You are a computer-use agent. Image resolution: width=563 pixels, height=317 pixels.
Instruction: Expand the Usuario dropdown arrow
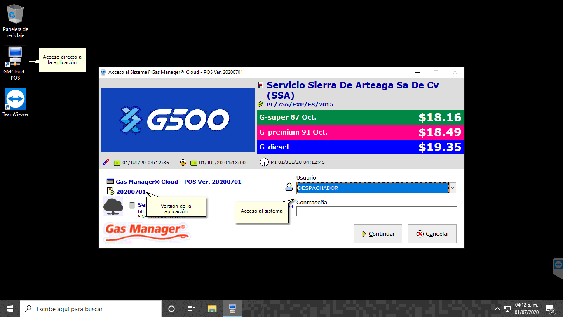(x=453, y=188)
